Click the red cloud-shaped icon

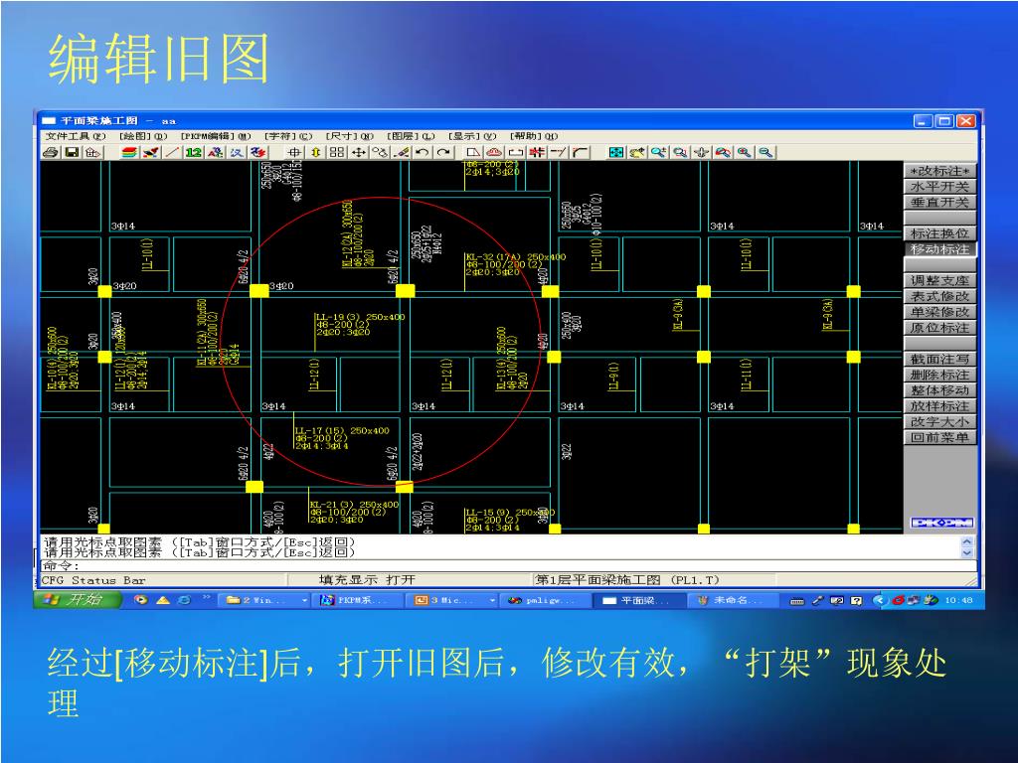coord(495,152)
